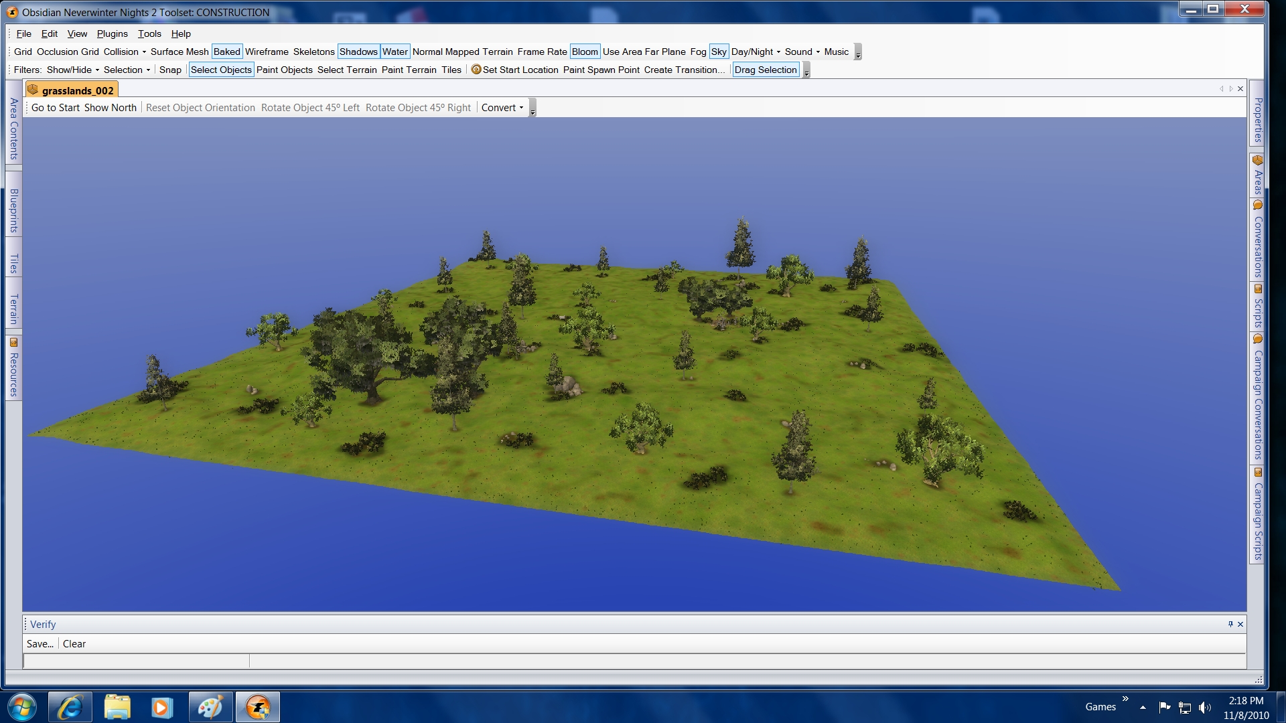This screenshot has height=723, width=1286.
Task: Open the Scripts panel icon
Action: (1257, 289)
